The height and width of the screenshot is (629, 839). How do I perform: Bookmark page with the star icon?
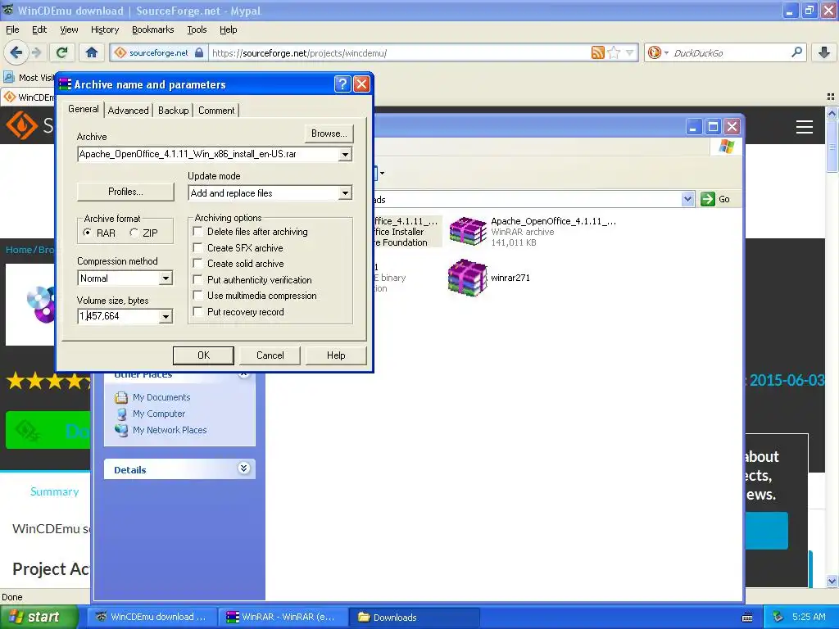614,52
